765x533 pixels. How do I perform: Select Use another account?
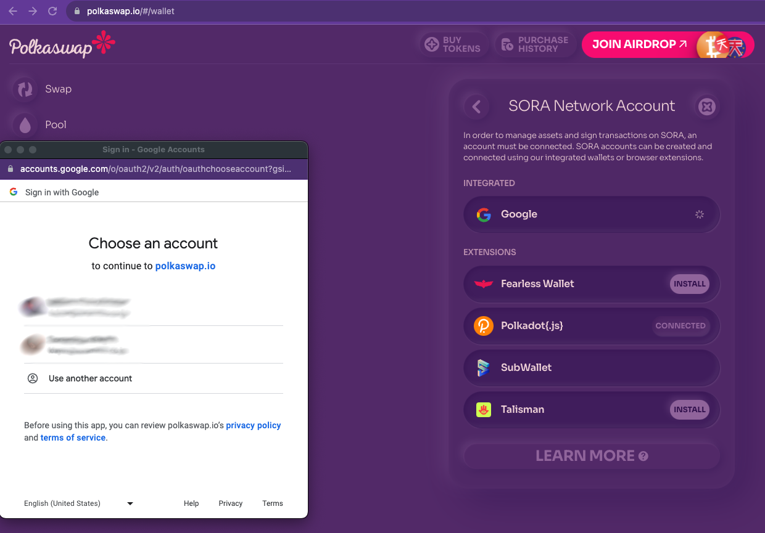154,378
